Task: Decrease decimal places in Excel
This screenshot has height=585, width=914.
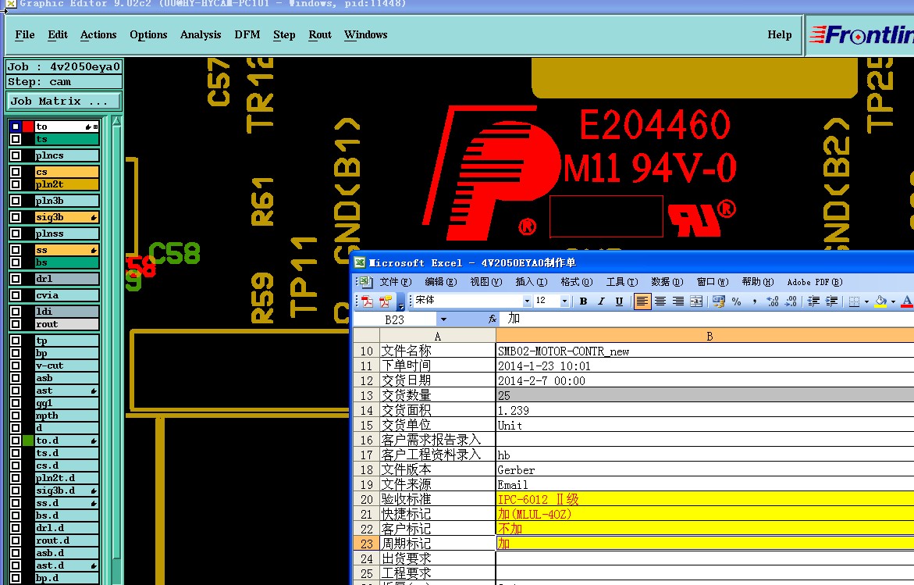Action: [791, 301]
